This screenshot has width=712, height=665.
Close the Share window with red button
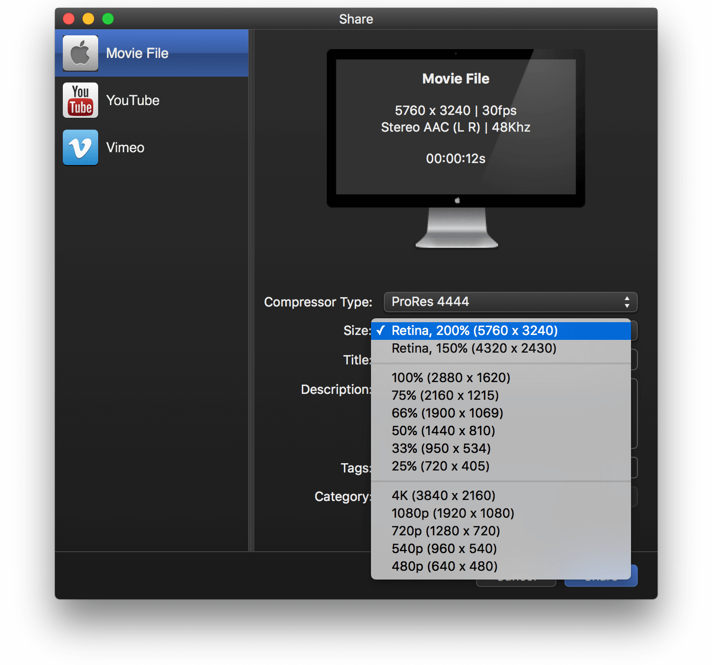coord(69,19)
